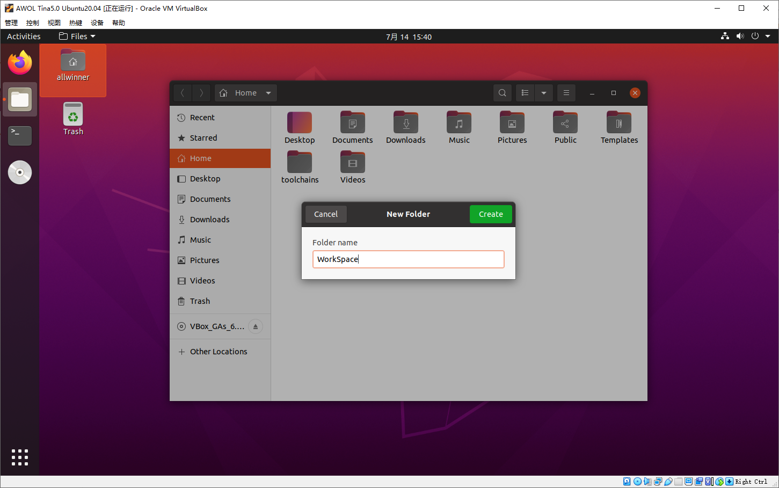779x488 pixels.
Task: Open view options dropdown arrow
Action: pyautogui.click(x=544, y=93)
